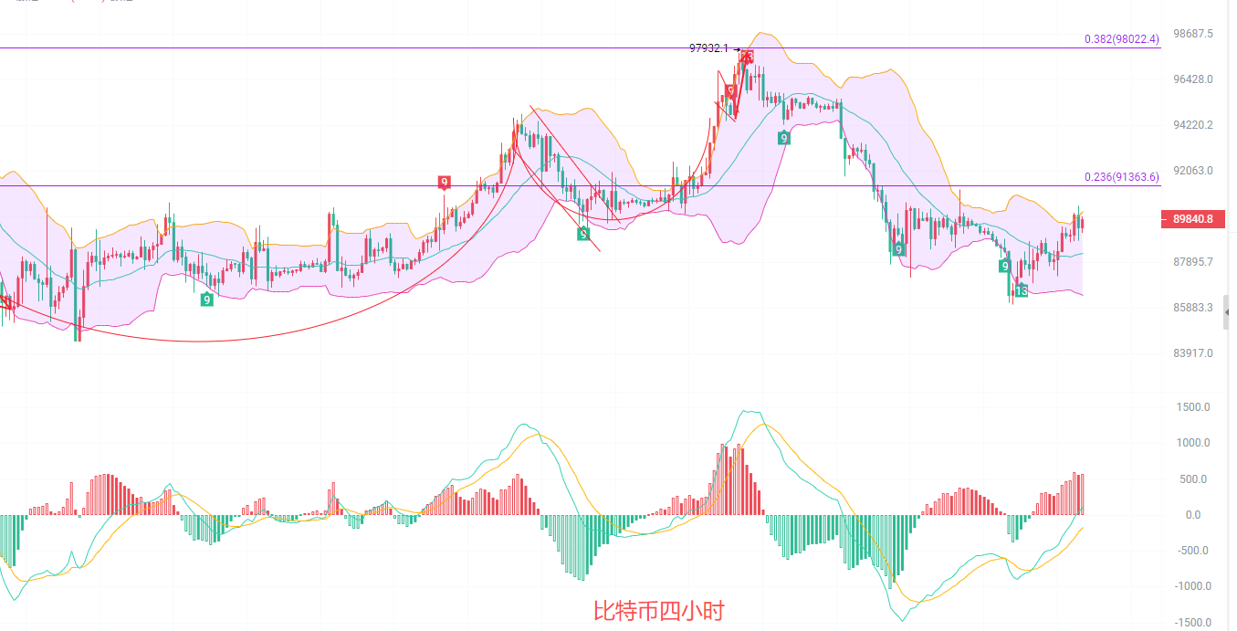Select the first green 9 marker after the 97932.1 peak
Image resolution: width=1237 pixels, height=631 pixels.
tap(783, 138)
